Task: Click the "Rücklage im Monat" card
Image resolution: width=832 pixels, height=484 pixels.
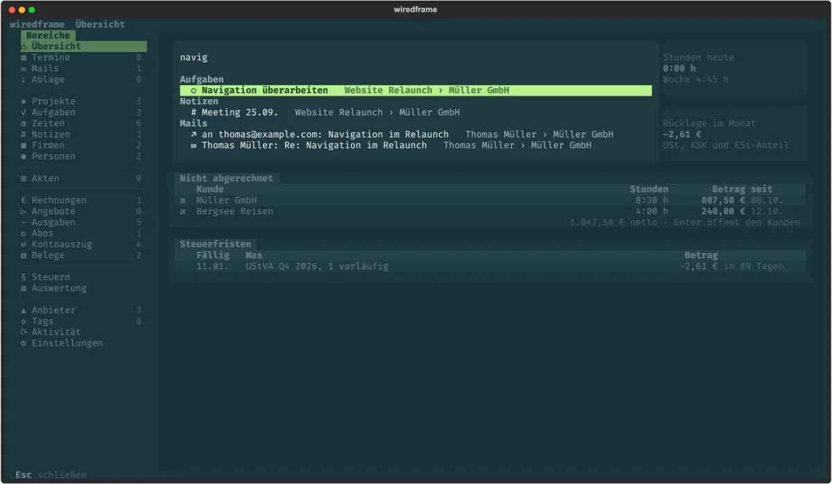Action: [734, 135]
